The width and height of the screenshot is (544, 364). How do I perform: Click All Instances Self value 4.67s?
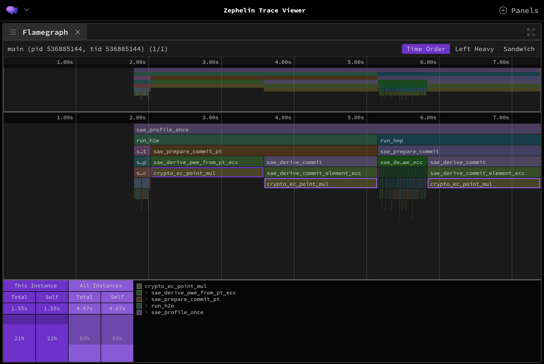[117, 308]
